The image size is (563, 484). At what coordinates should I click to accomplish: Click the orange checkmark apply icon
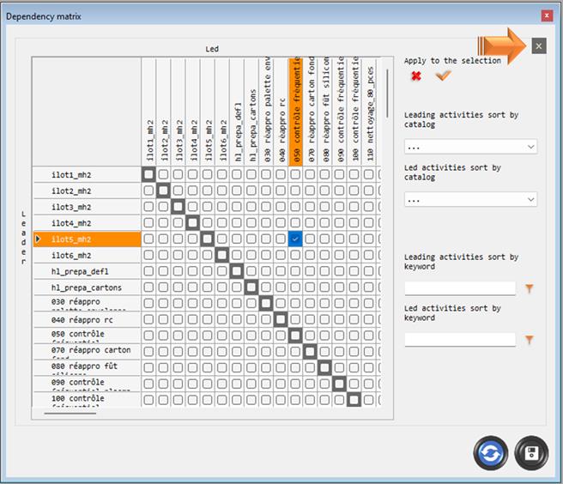(443, 76)
